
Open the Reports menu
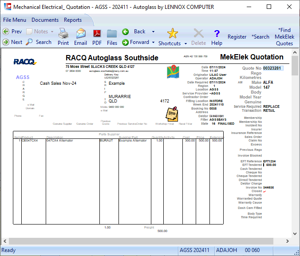73,20
